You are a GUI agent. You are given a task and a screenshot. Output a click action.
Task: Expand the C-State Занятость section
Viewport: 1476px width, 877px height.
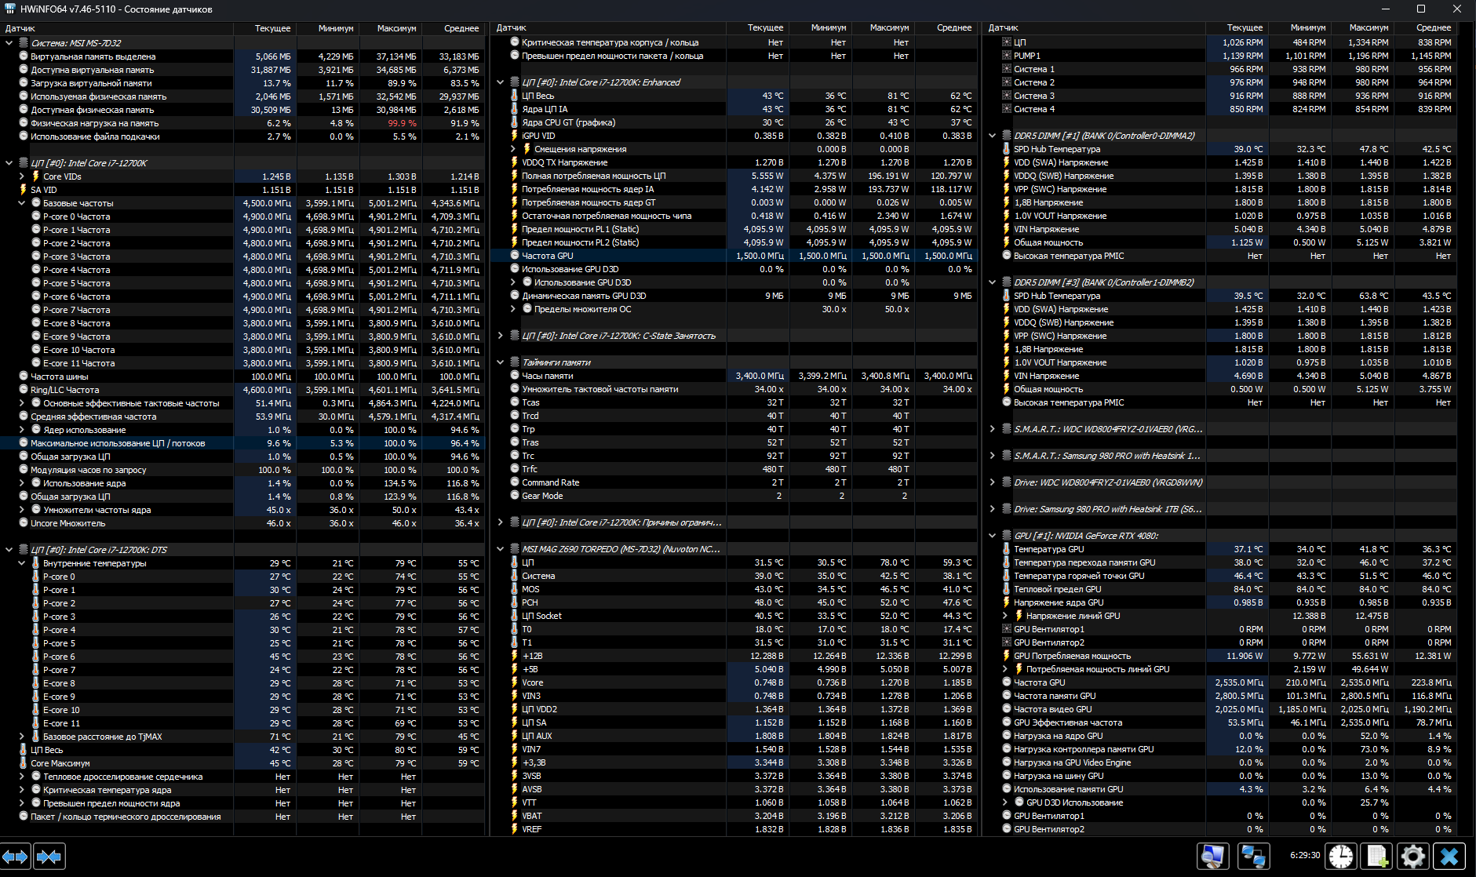point(501,336)
